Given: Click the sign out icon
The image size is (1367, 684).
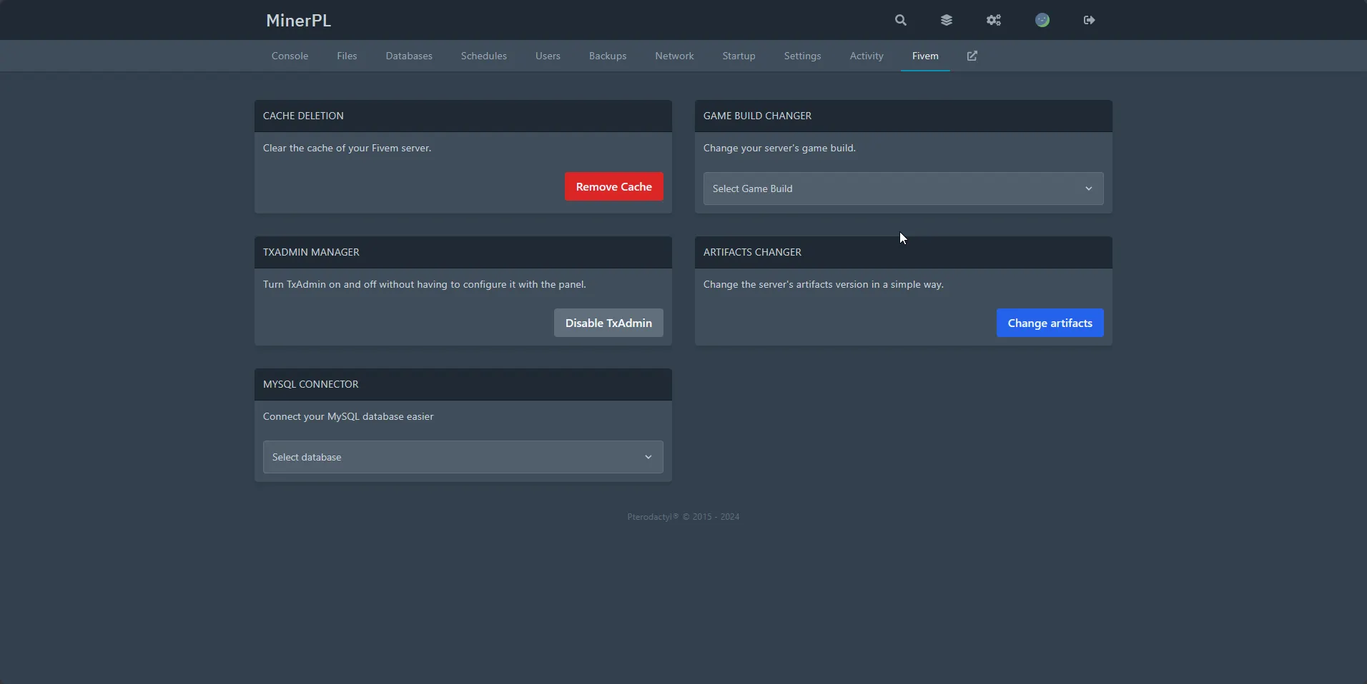Looking at the screenshot, I should click(1089, 20).
